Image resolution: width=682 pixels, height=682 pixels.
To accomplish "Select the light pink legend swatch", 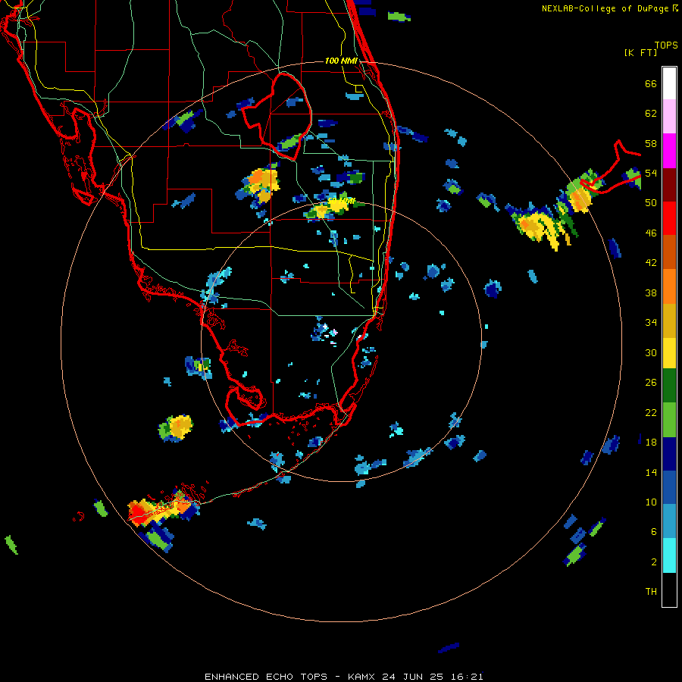I will point(669,117).
